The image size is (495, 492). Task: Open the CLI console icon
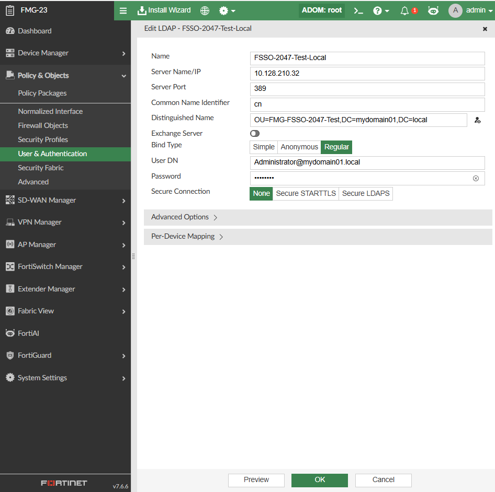[358, 11]
